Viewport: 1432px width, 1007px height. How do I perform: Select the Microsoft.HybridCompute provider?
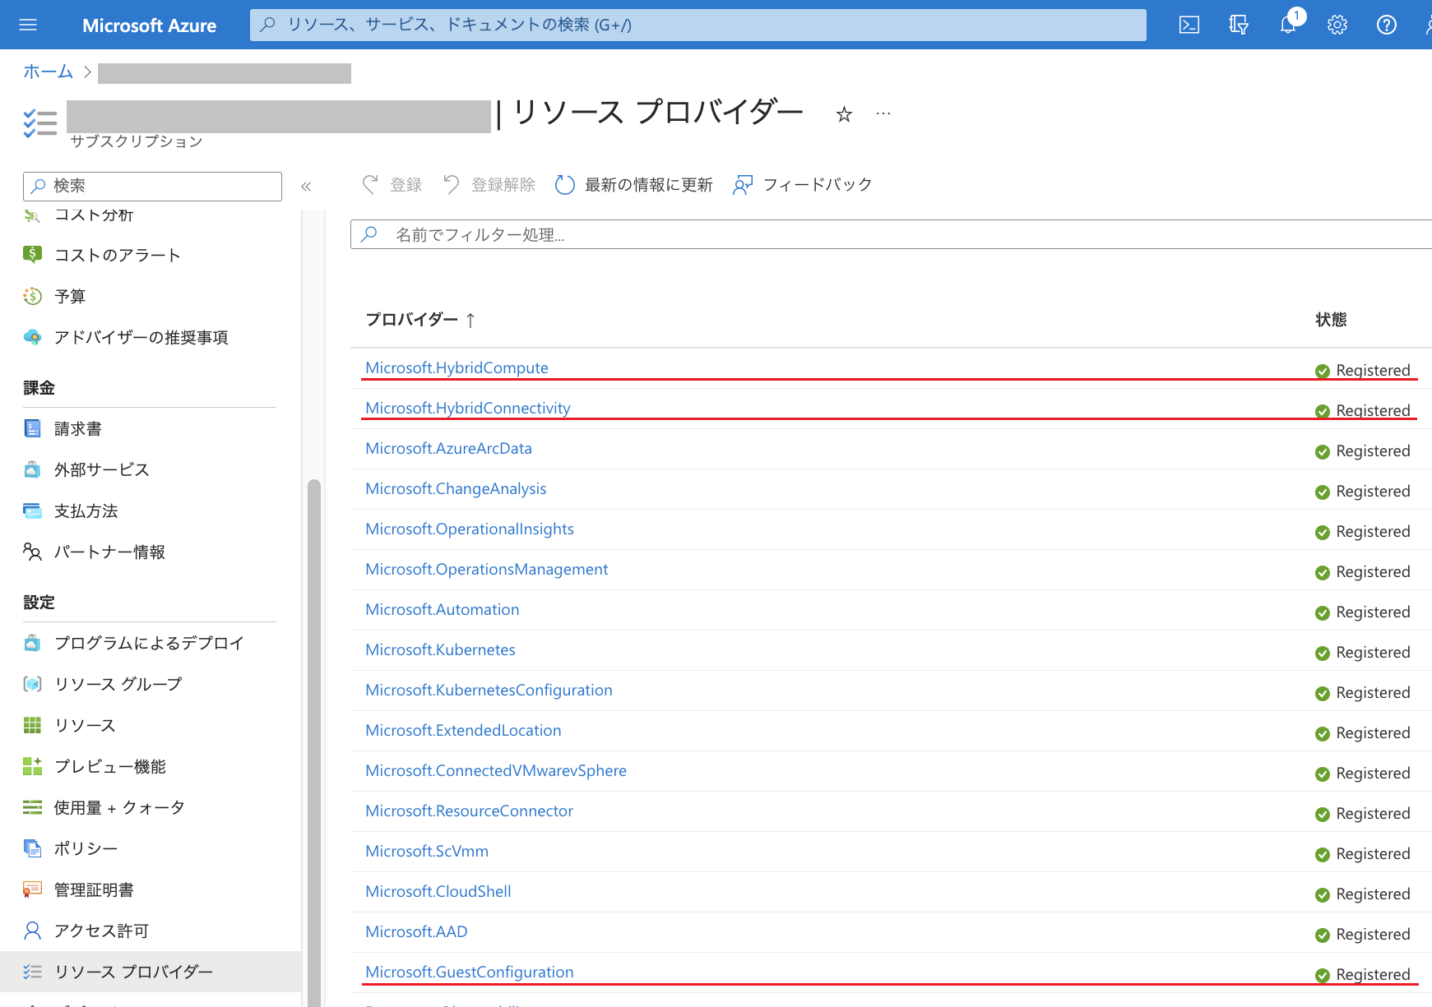click(x=456, y=367)
